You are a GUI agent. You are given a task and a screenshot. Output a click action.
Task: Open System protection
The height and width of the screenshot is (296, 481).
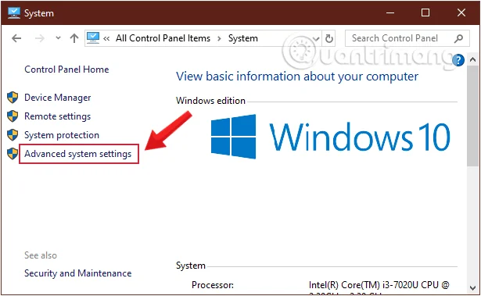point(62,135)
